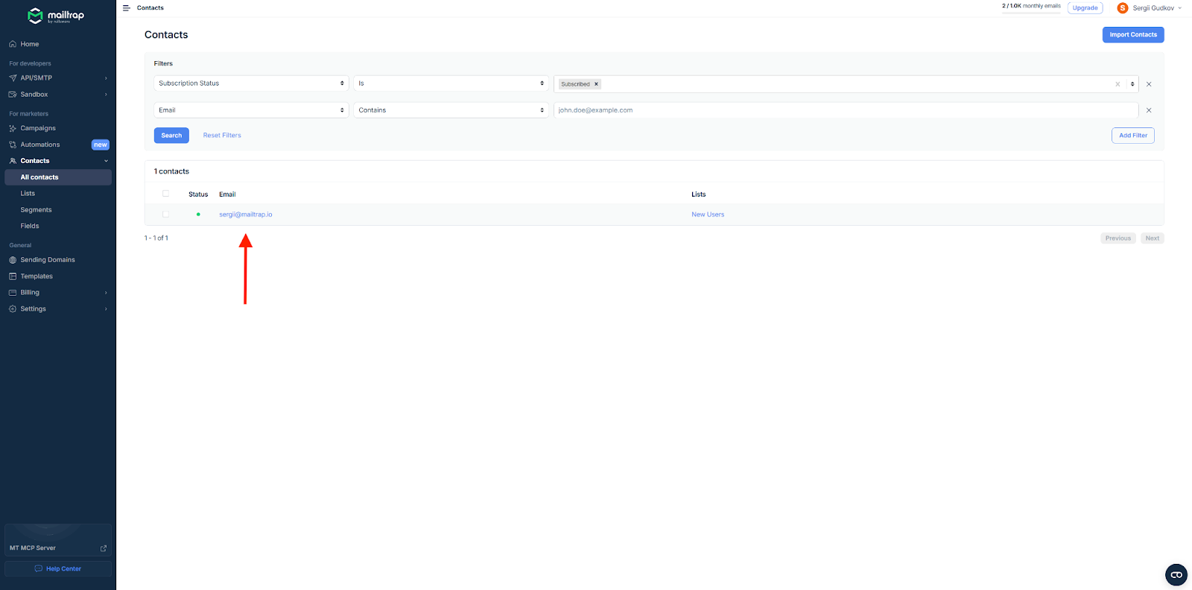Expand the Sandbox submenu chevron

[x=106, y=95]
